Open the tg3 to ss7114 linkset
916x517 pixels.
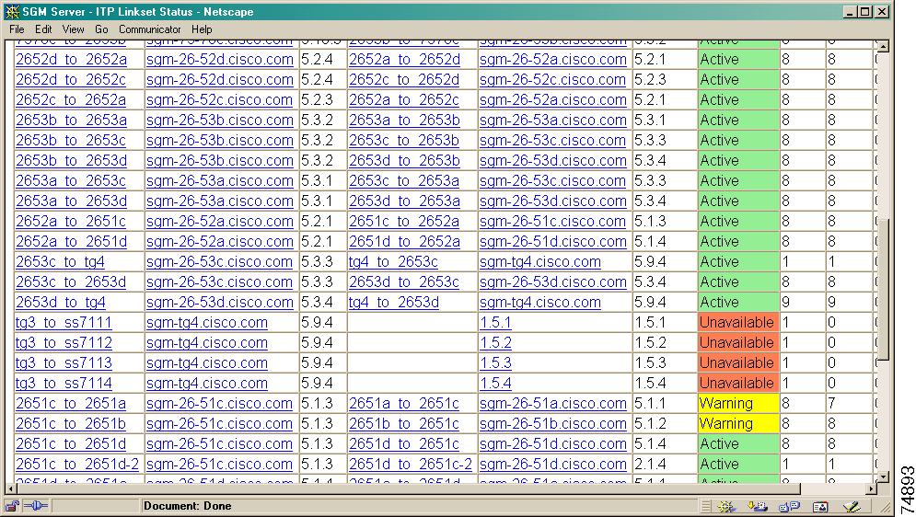click(x=64, y=384)
